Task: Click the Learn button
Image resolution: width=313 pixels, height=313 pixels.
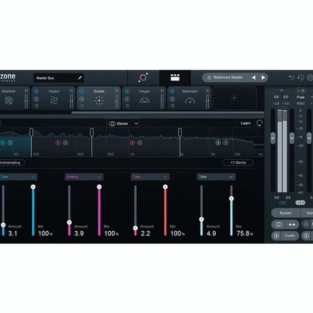Action: pos(246,123)
